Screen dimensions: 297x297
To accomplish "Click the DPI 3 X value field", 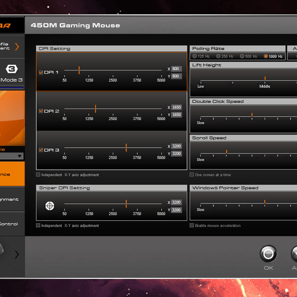I will click(x=177, y=146).
